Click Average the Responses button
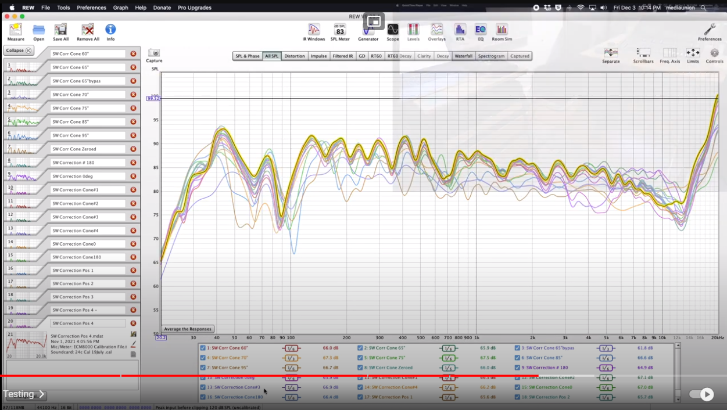 [x=188, y=329]
